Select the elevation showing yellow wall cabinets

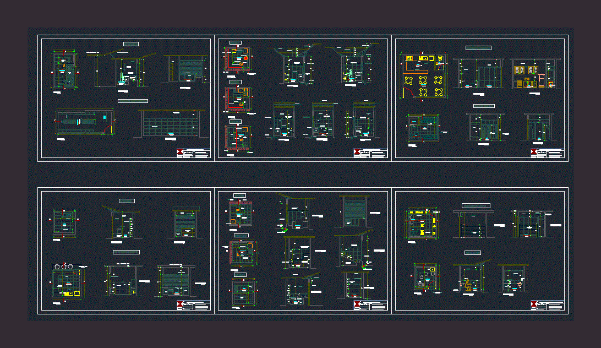coord(535,74)
